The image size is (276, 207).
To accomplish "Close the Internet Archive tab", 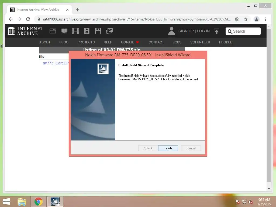I will pyautogui.click(x=67, y=10).
